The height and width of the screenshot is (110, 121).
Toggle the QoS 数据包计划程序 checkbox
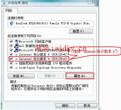[x=11, y=46]
